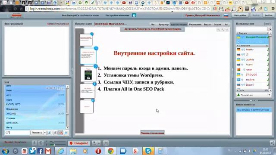
Task: Open the dropdown arrow next to Послать
Action: (45, 133)
